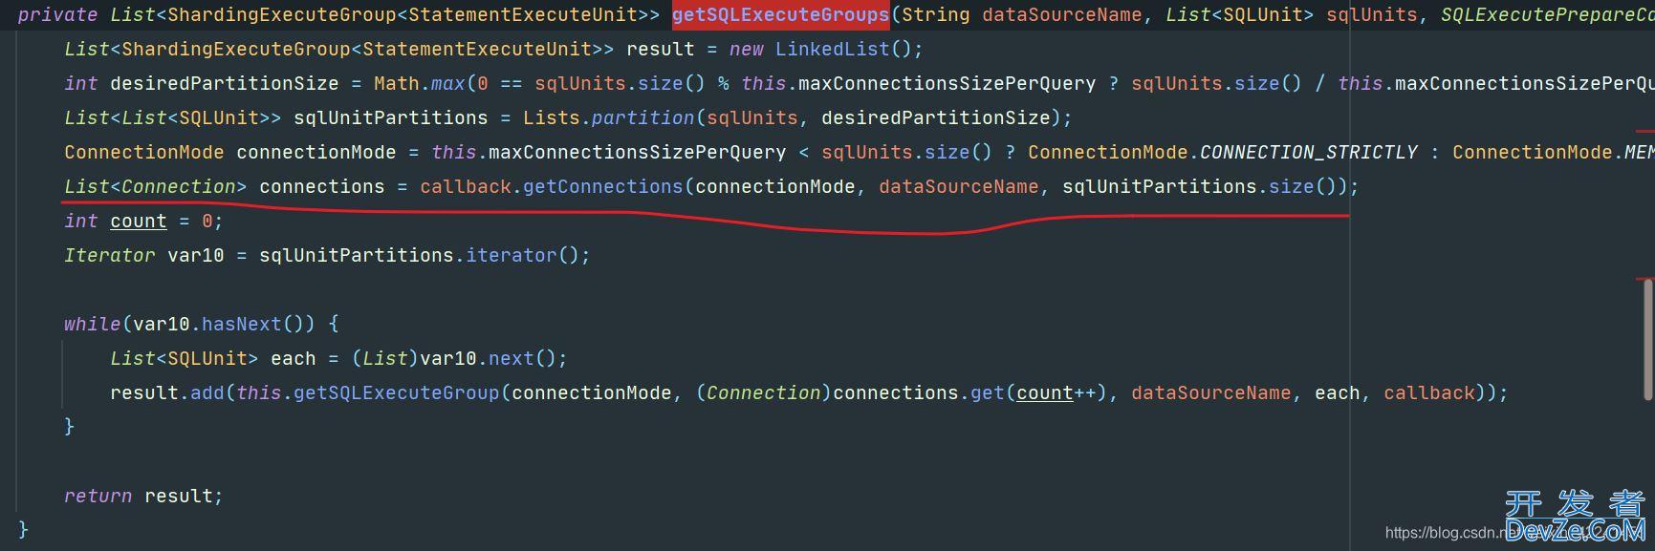Click 'CONNECTION_STRICTLY' enum constant

click(1309, 152)
